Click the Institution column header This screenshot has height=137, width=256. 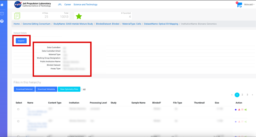pos(74,103)
